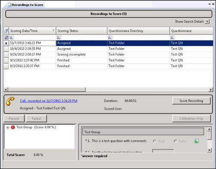Select the False radio button

[176, 141]
